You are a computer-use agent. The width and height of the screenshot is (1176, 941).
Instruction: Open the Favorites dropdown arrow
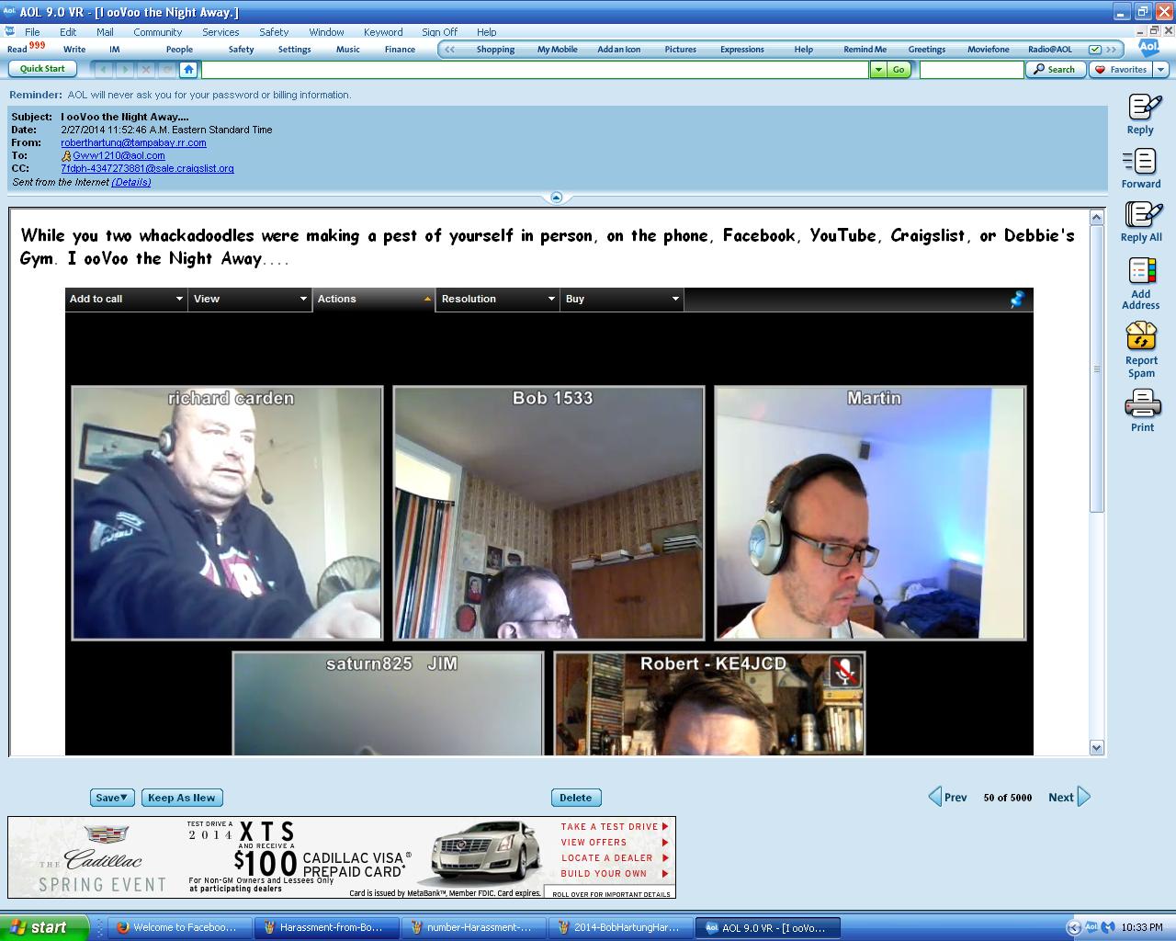(x=1160, y=69)
